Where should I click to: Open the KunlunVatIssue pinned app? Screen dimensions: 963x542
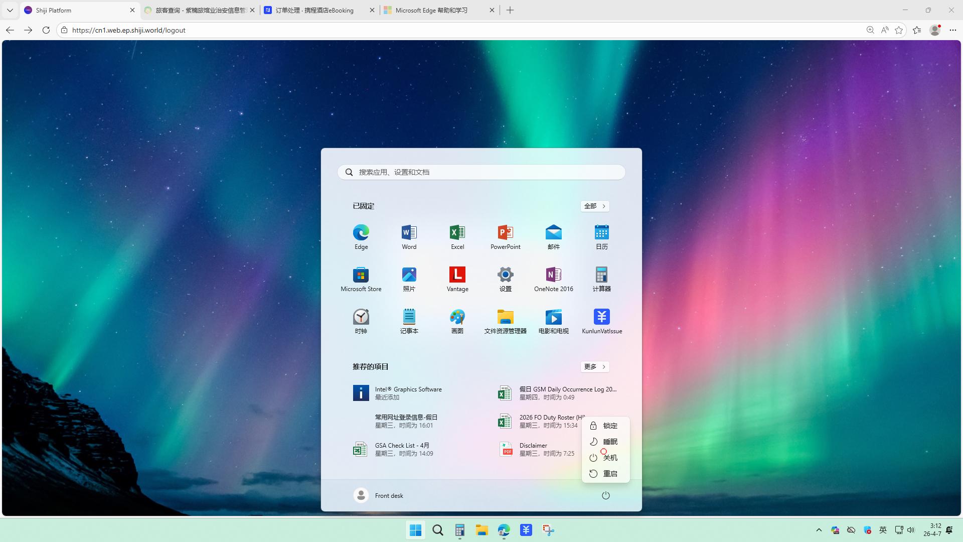click(601, 321)
